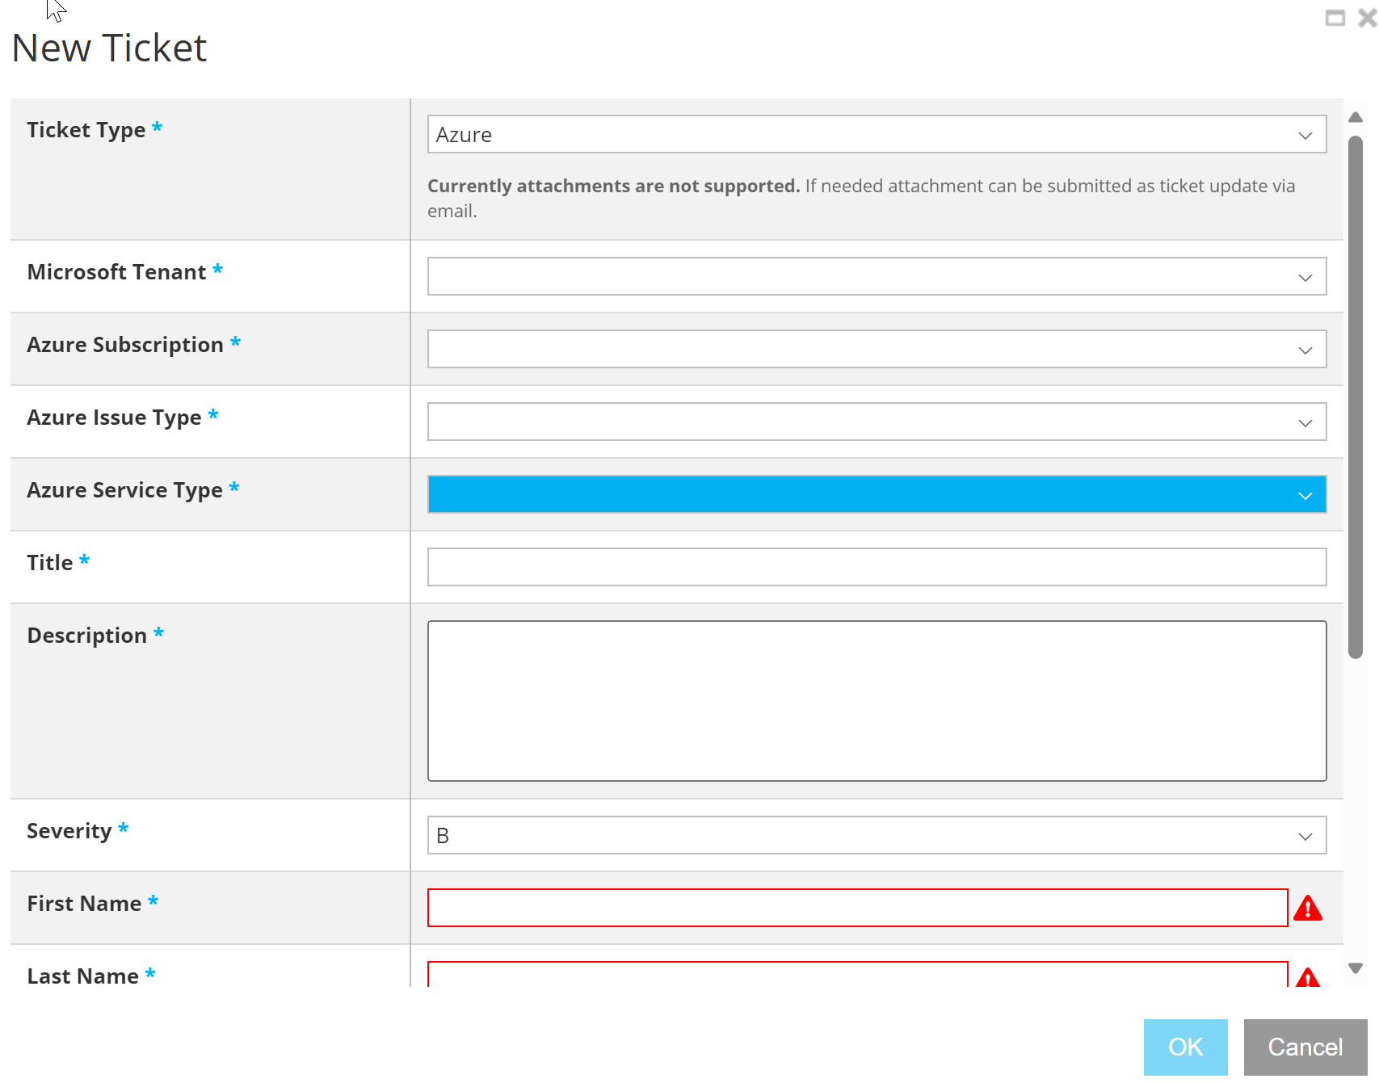
Task: Click the Azure Service Type label
Action: pyautogui.click(x=124, y=489)
